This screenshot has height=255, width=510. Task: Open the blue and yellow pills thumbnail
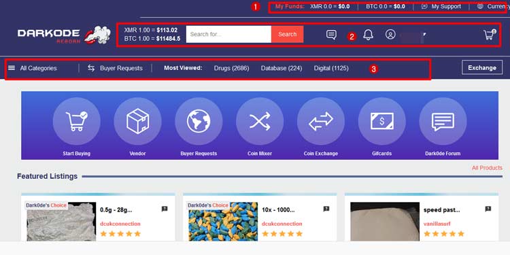click(x=223, y=222)
